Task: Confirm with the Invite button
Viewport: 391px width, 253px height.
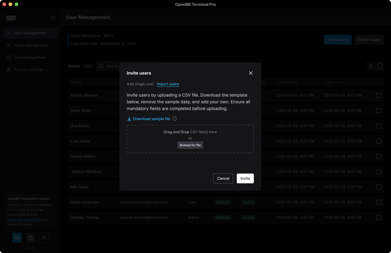Action: [245, 178]
